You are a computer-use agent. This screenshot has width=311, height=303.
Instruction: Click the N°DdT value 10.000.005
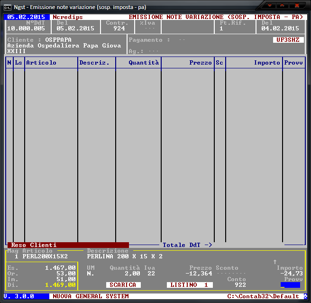(26, 28)
